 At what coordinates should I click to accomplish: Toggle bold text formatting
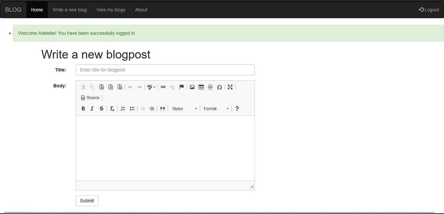83,108
